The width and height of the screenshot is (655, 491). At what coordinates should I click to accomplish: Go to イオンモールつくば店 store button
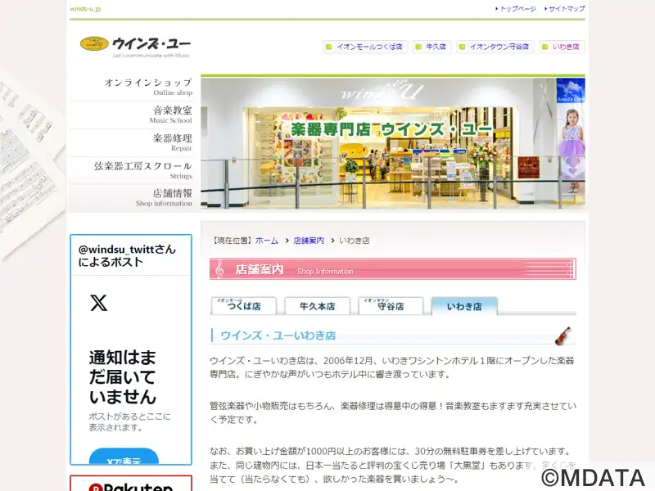(x=364, y=47)
